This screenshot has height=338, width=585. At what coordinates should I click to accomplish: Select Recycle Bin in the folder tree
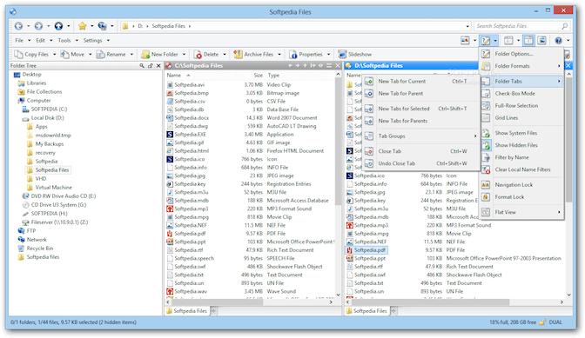(x=36, y=249)
